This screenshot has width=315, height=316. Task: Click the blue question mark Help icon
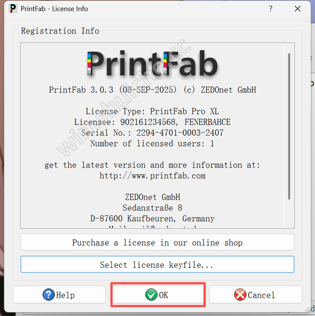point(49,295)
